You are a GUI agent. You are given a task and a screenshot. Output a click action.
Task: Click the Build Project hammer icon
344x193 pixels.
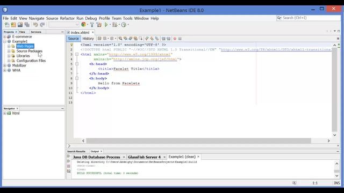(92, 25)
